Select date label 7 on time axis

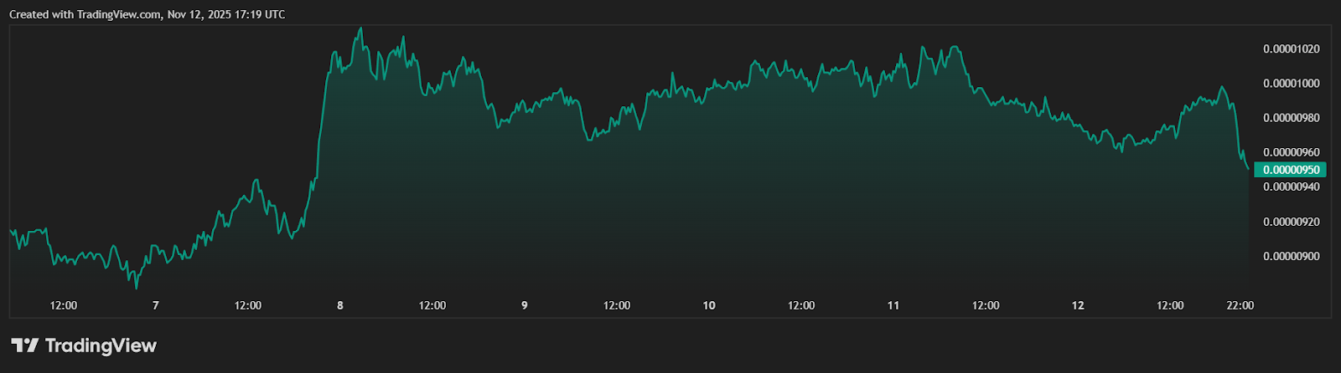point(156,305)
